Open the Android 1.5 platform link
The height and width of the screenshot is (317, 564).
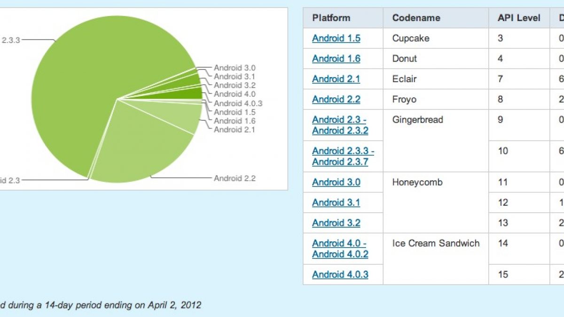click(x=336, y=39)
